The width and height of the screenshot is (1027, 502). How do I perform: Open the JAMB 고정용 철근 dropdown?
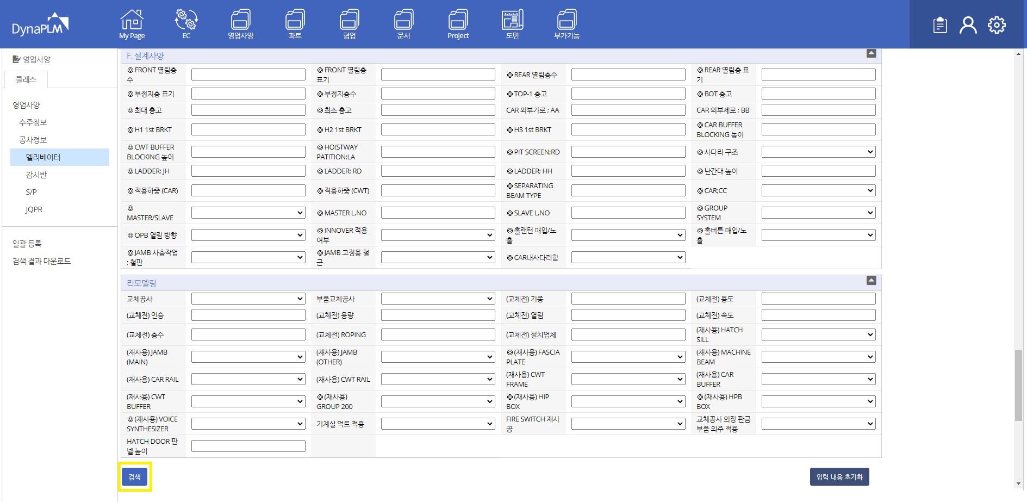pos(438,258)
